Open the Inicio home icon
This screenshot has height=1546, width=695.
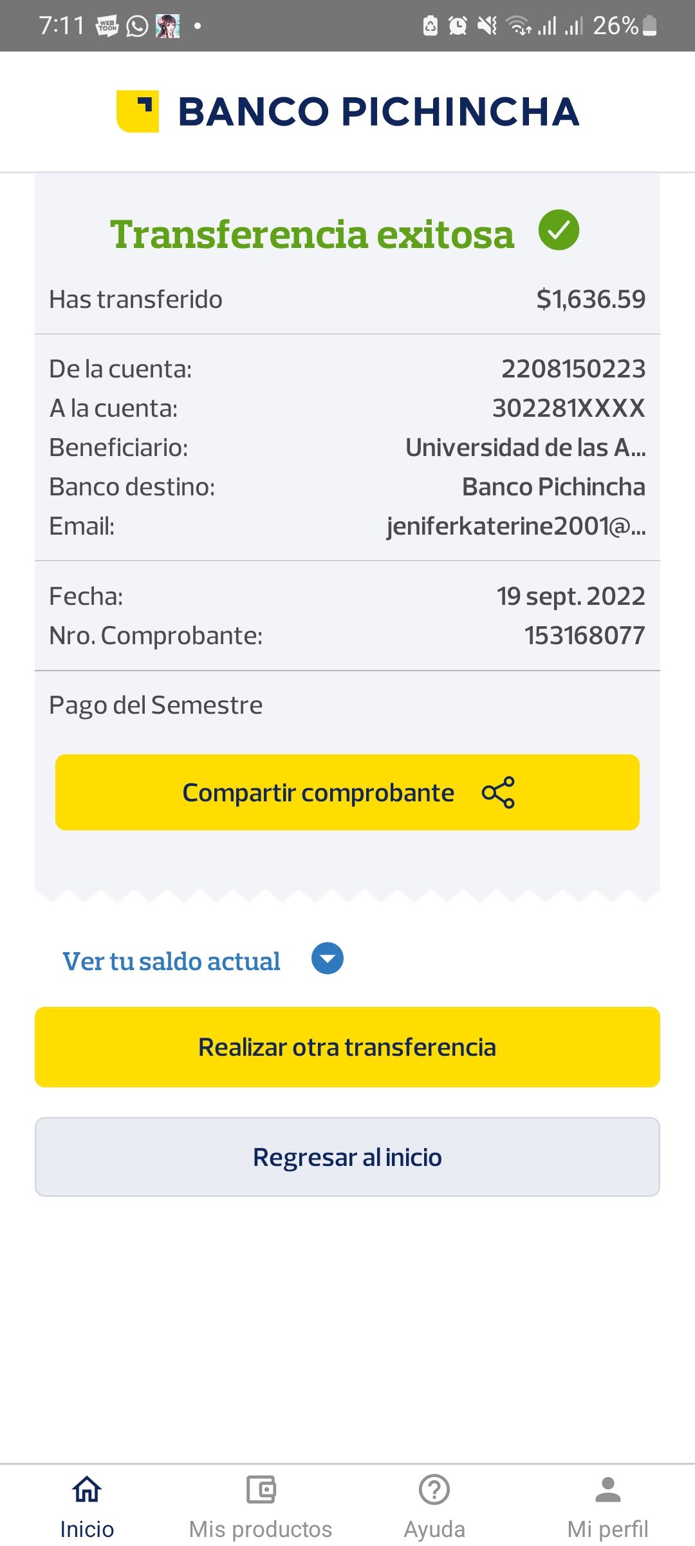click(x=87, y=1489)
